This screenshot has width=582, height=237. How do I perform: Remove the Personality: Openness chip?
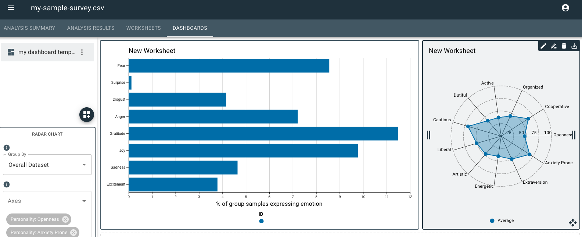65,219
